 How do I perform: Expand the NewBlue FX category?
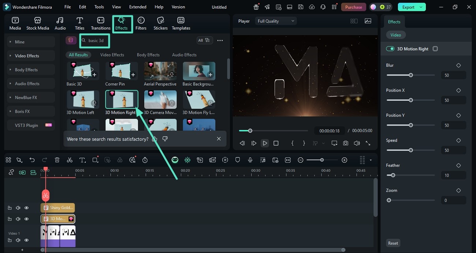[31, 97]
